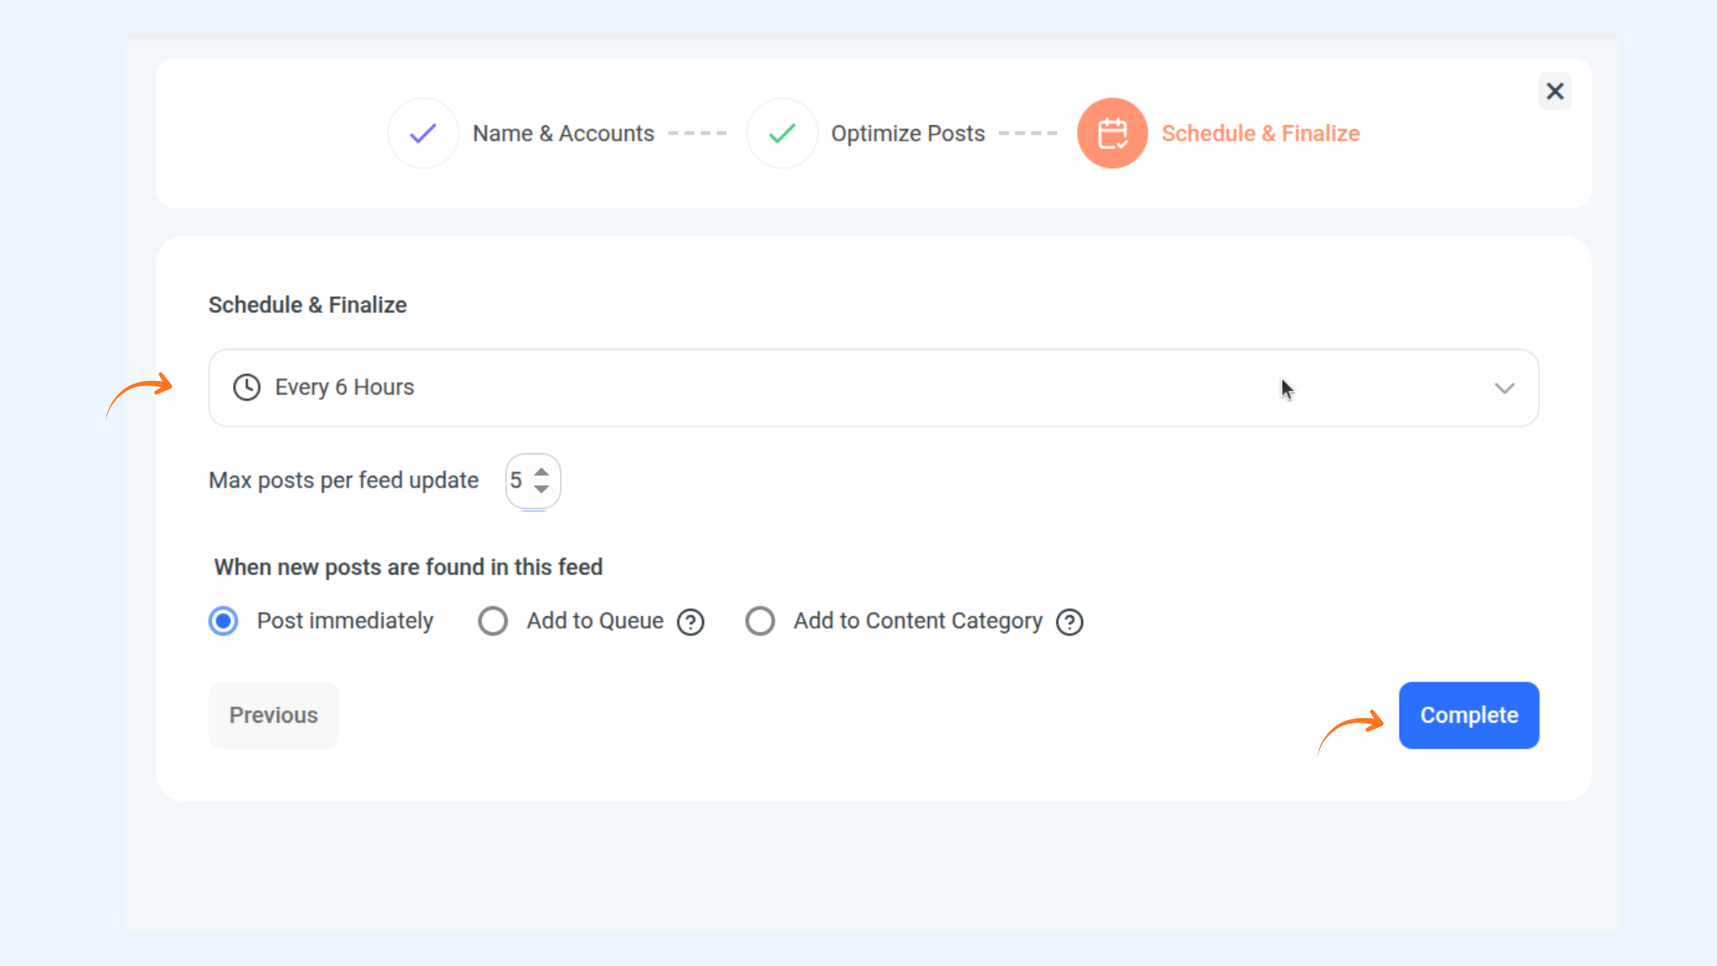Close the wizard with the X icon
The height and width of the screenshot is (966, 1717).
tap(1555, 91)
